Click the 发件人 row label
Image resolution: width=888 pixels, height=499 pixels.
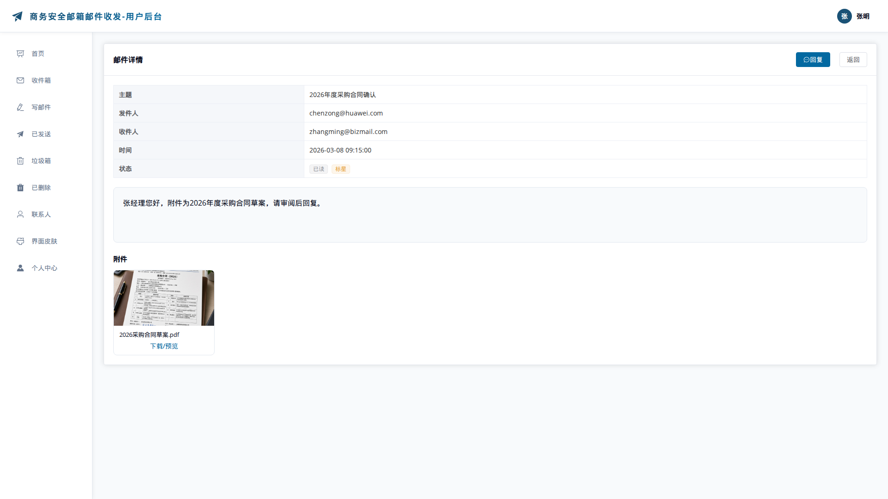(x=129, y=113)
